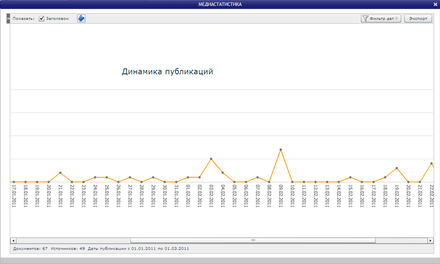This screenshot has width=440, height=264.
Task: Select the 15.02.2011 data point
Action: pyautogui.click(x=350, y=177)
